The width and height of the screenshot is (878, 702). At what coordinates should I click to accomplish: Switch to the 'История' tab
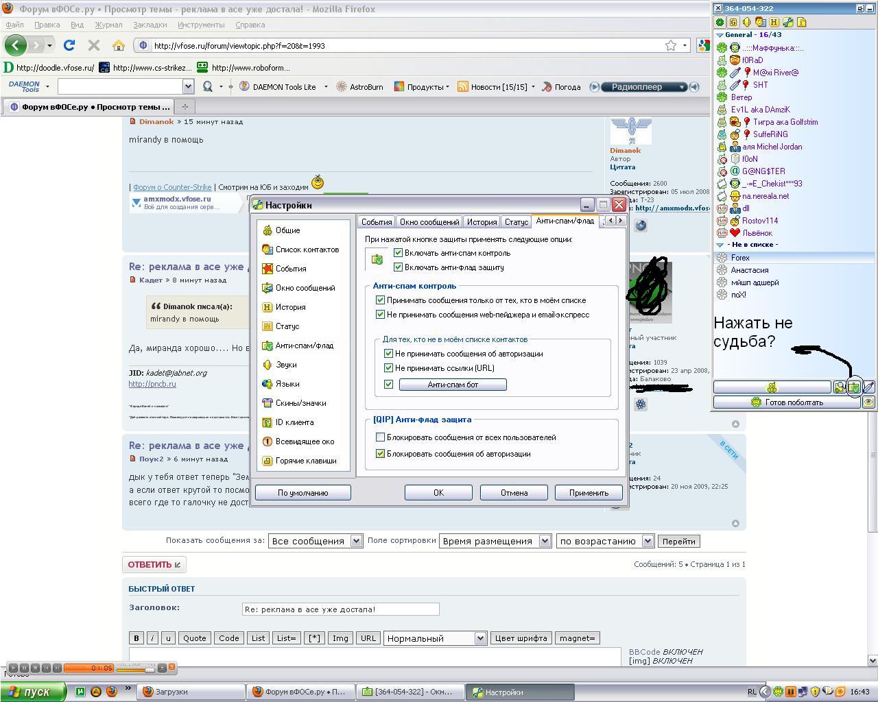482,221
